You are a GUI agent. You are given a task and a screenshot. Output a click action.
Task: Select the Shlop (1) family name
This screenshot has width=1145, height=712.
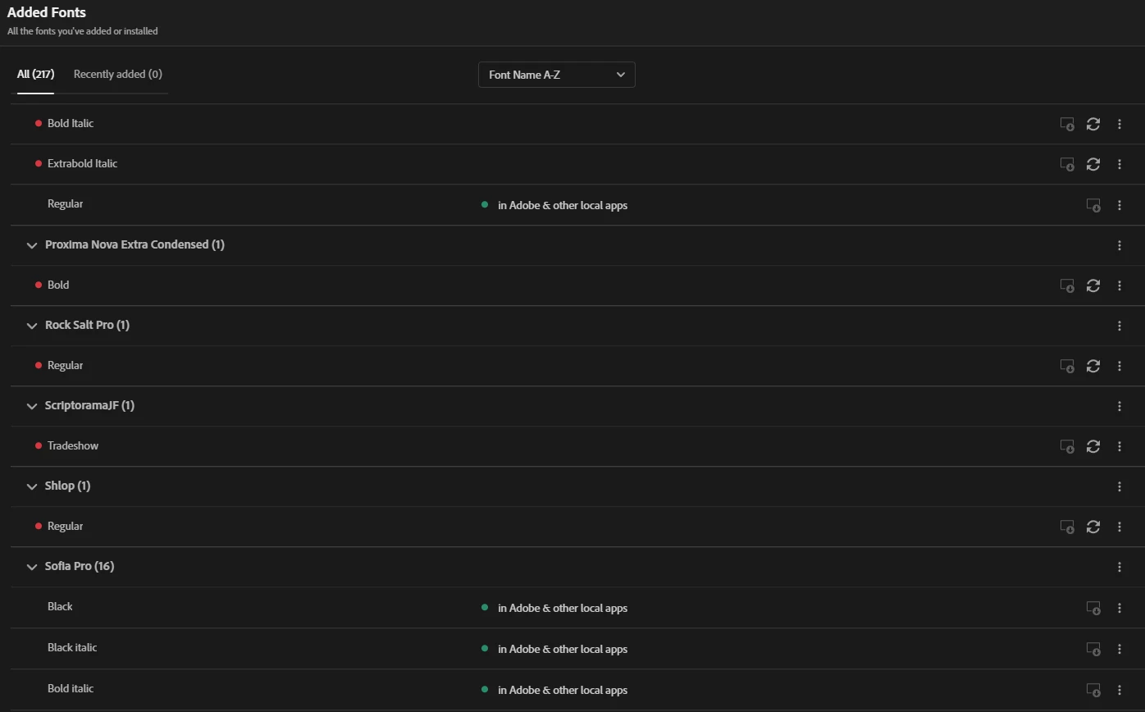point(67,486)
